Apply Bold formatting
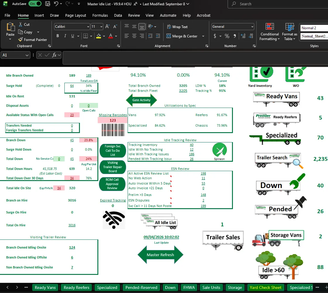Image resolution: width=328 pixels, height=293 pixels. 58,36
